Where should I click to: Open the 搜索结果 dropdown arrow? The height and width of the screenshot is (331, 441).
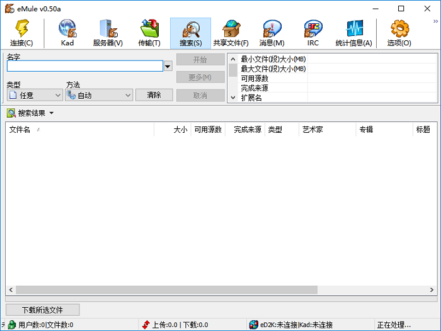52,113
